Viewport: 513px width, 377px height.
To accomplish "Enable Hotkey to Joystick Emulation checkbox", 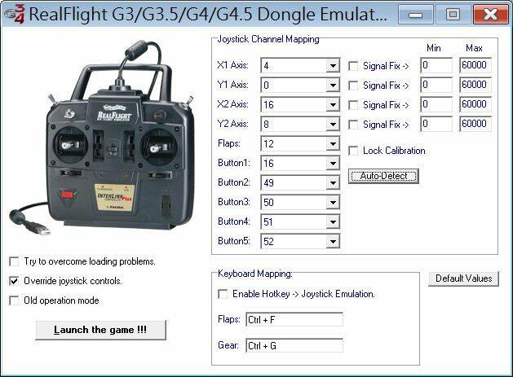I will [223, 294].
